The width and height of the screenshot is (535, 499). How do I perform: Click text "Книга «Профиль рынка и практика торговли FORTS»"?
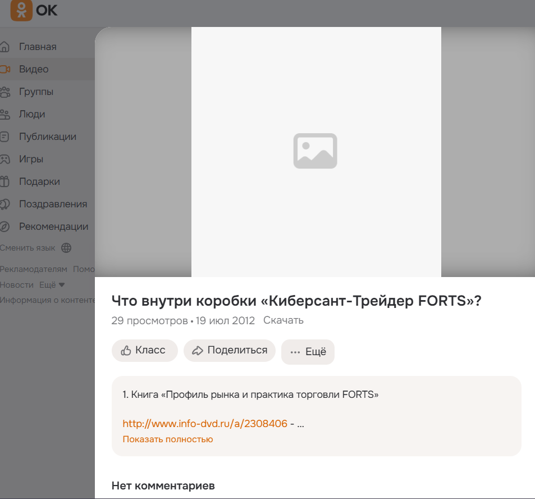click(255, 395)
